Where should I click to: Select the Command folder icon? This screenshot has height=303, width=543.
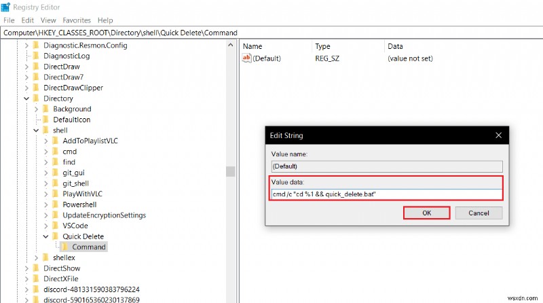click(65, 247)
